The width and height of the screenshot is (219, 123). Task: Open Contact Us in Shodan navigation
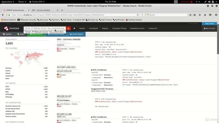coord(153,28)
